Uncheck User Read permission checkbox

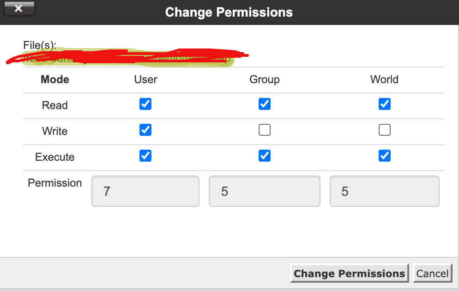point(145,104)
